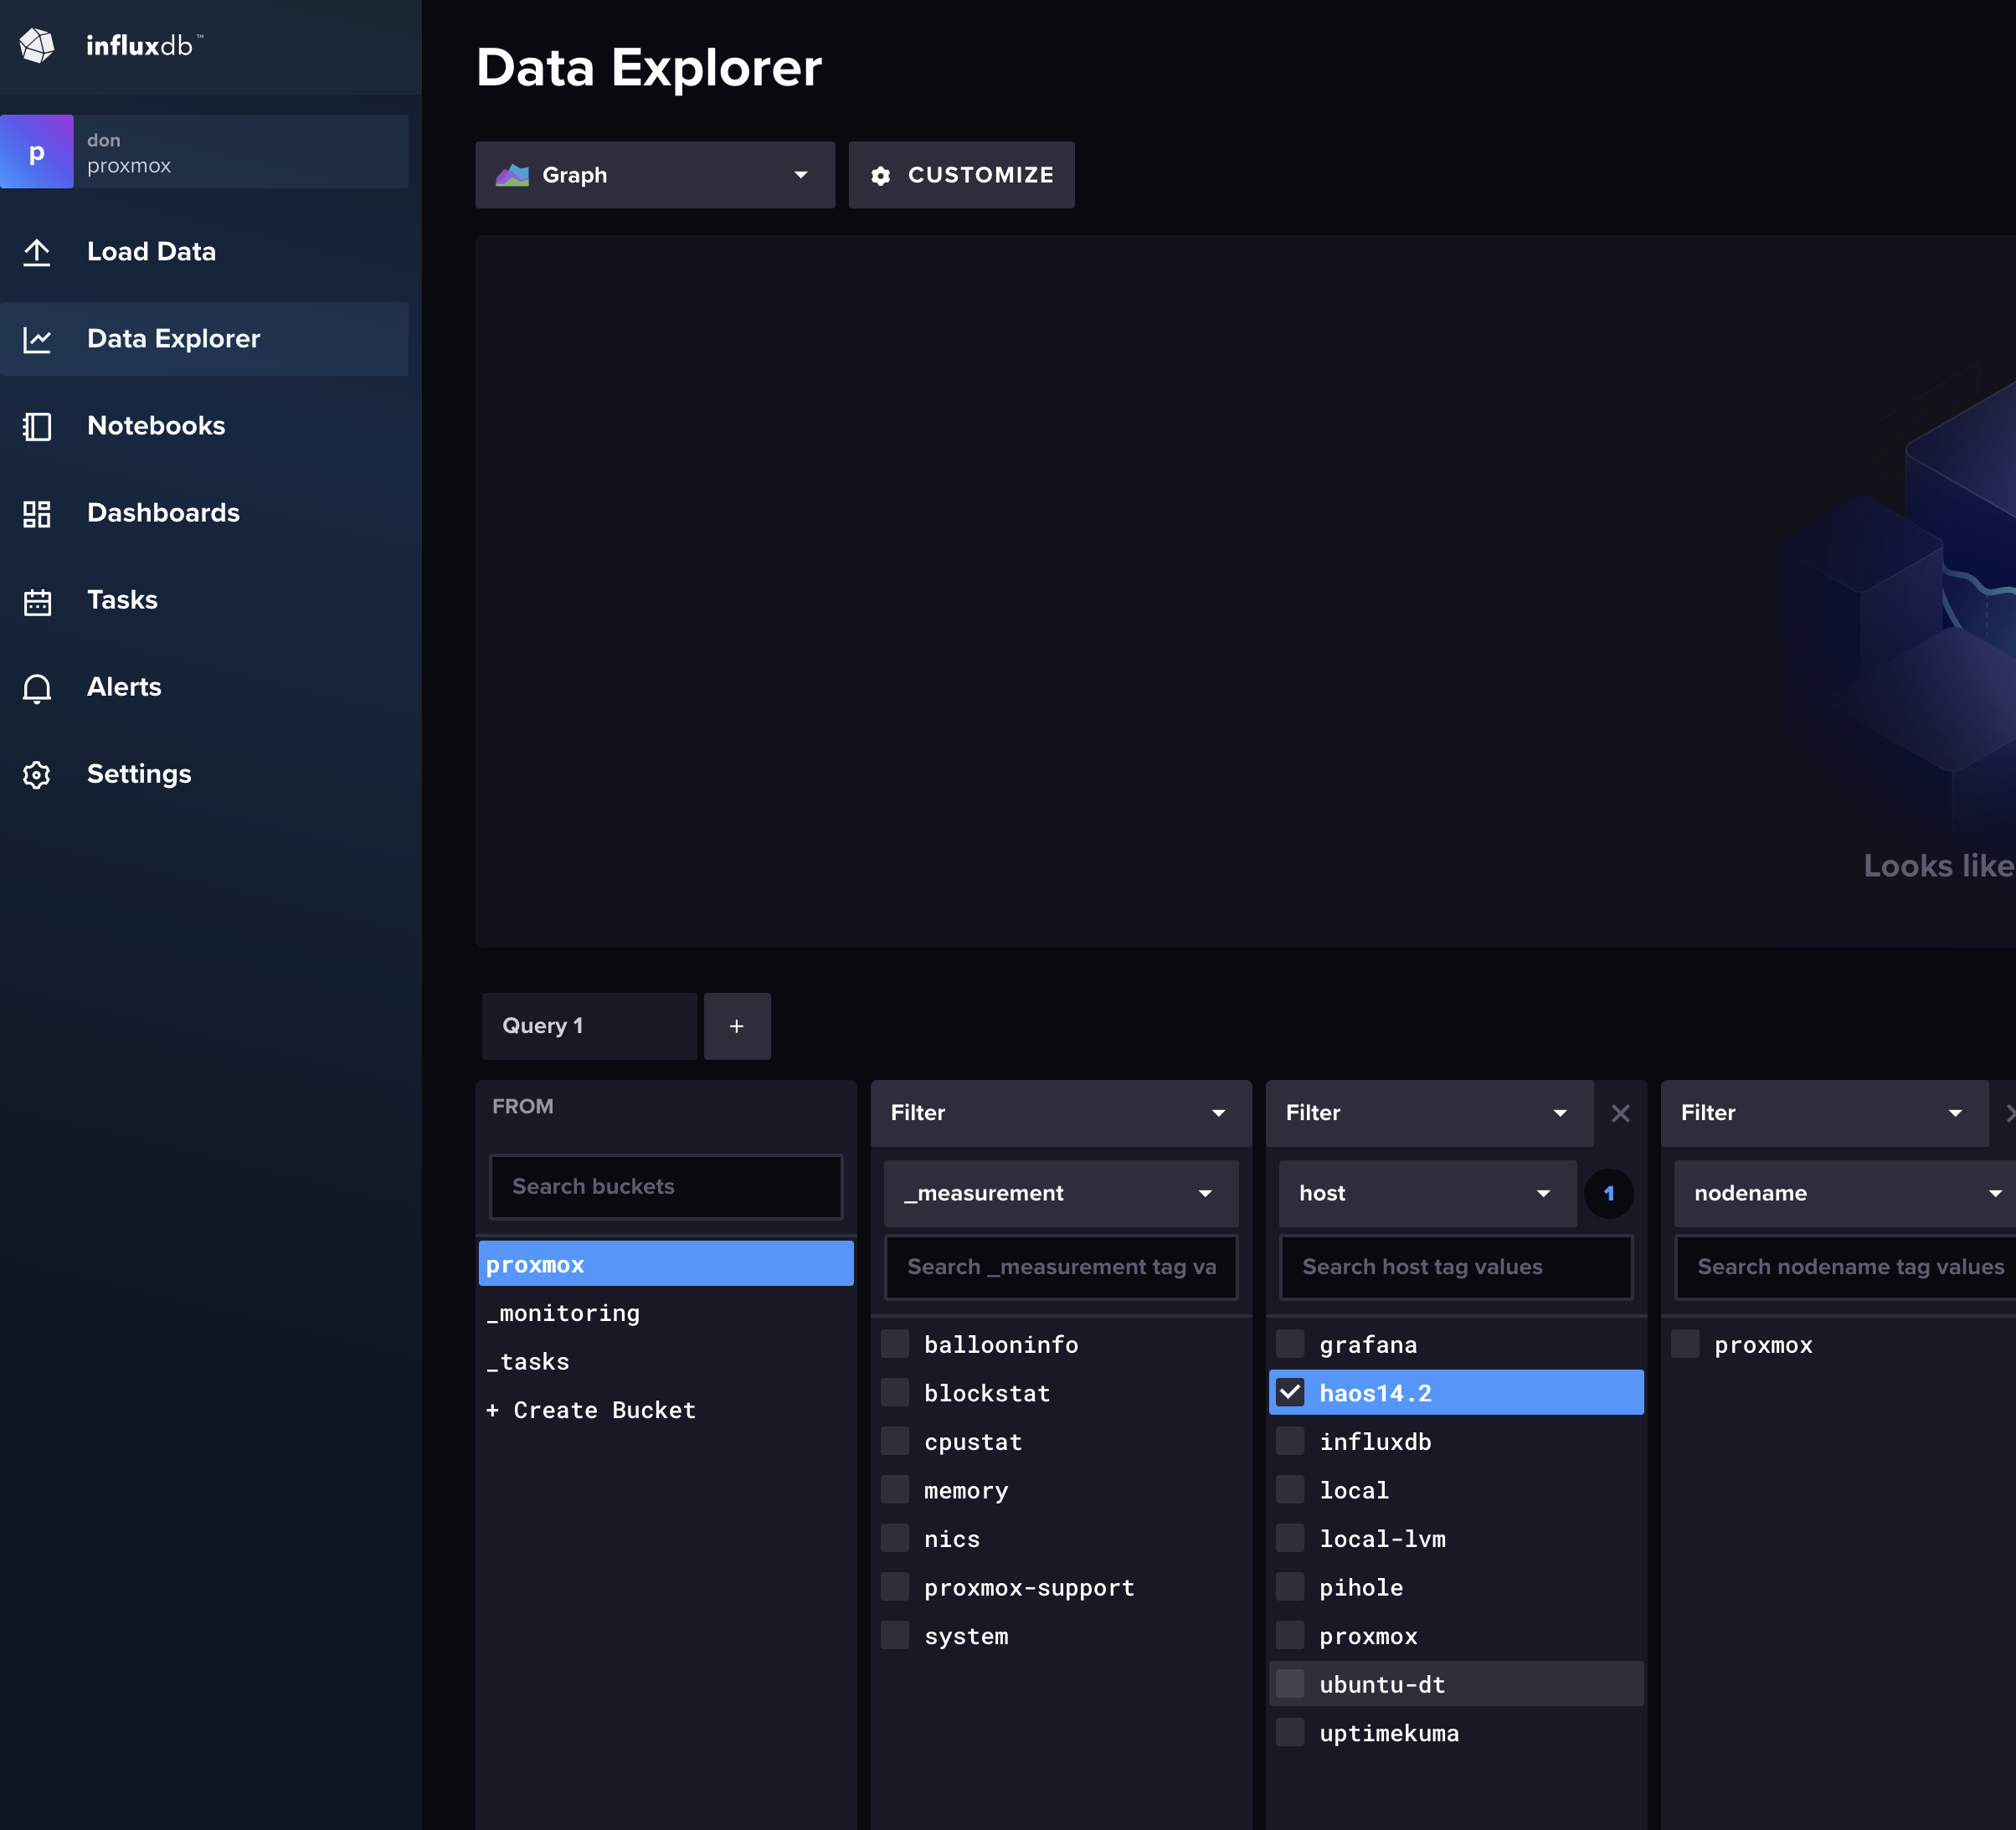This screenshot has width=2016, height=1830.
Task: Open the _measurement tag key dropdown
Action: coord(1061,1193)
